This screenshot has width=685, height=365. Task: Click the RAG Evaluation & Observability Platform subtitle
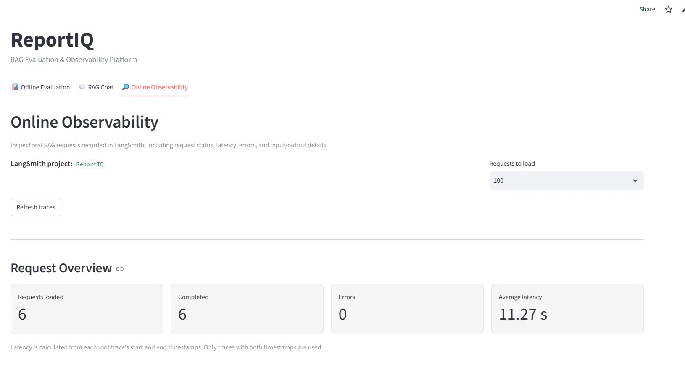pyautogui.click(x=74, y=60)
